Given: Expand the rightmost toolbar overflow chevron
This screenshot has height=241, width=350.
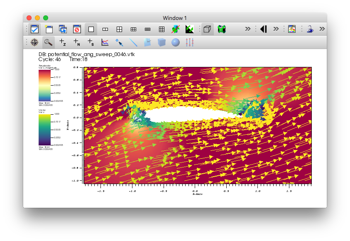Looking at the screenshot, I should coord(322,29).
